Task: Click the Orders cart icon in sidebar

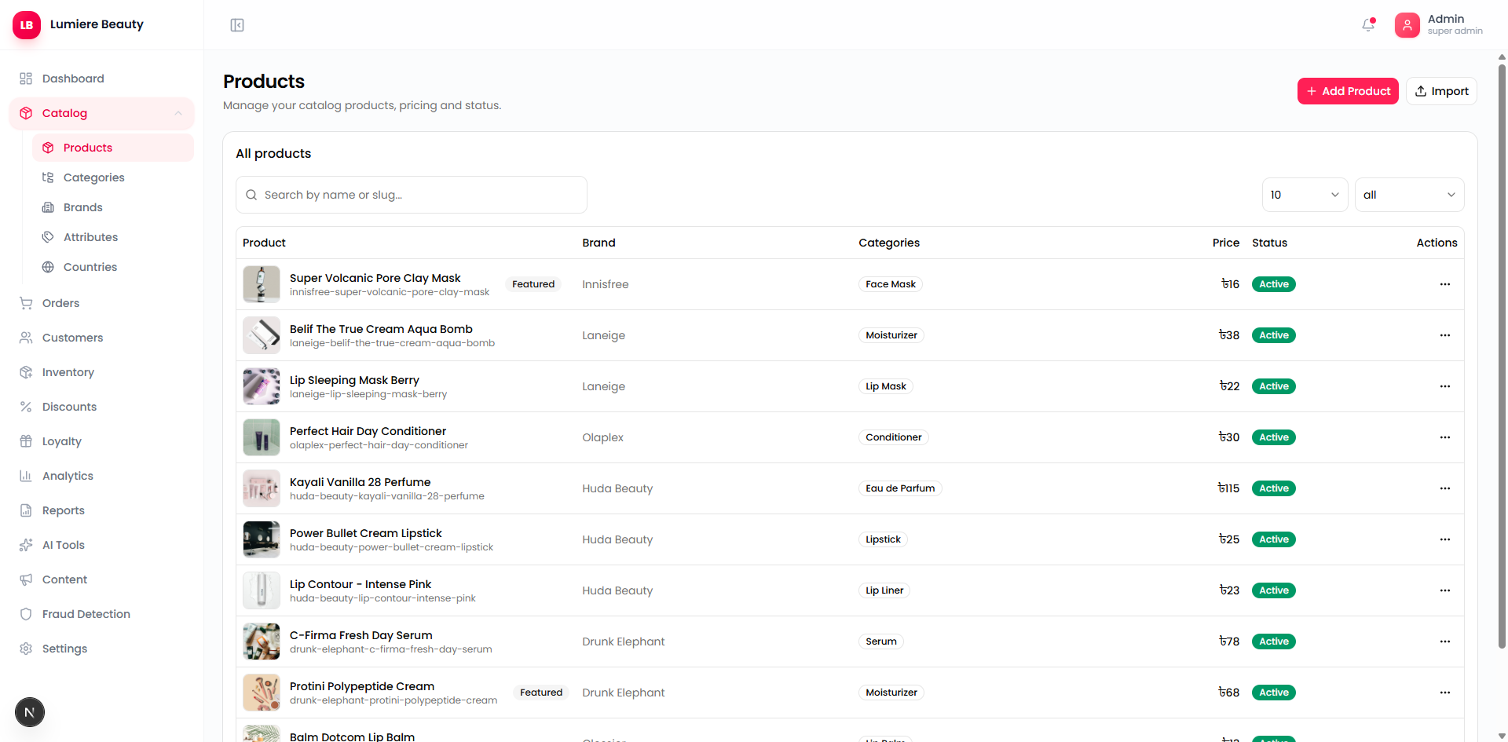Action: click(x=26, y=303)
